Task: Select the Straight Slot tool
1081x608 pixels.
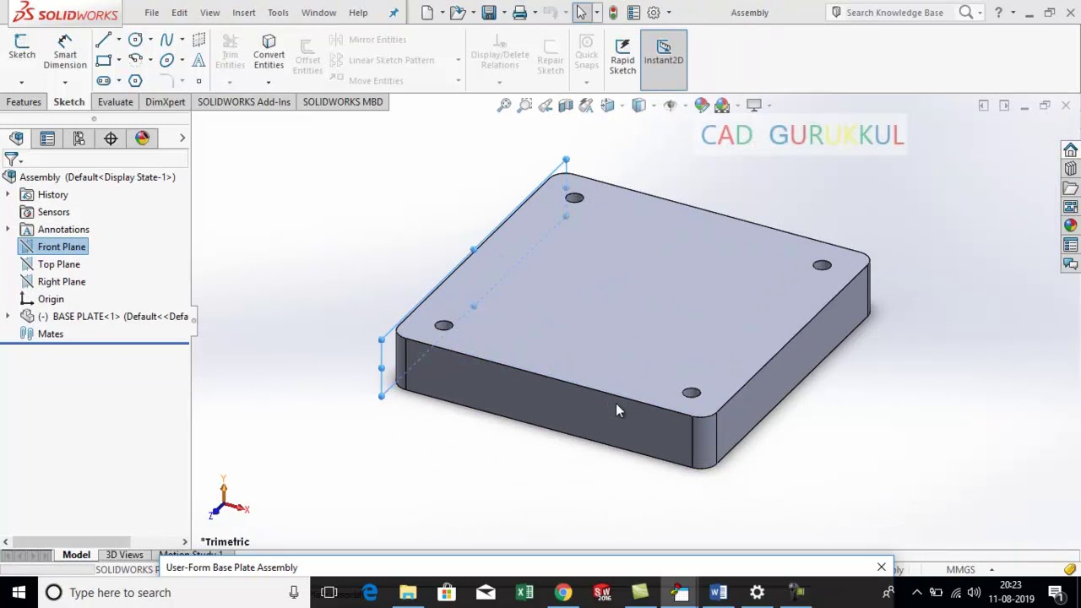Action: pyautogui.click(x=103, y=81)
